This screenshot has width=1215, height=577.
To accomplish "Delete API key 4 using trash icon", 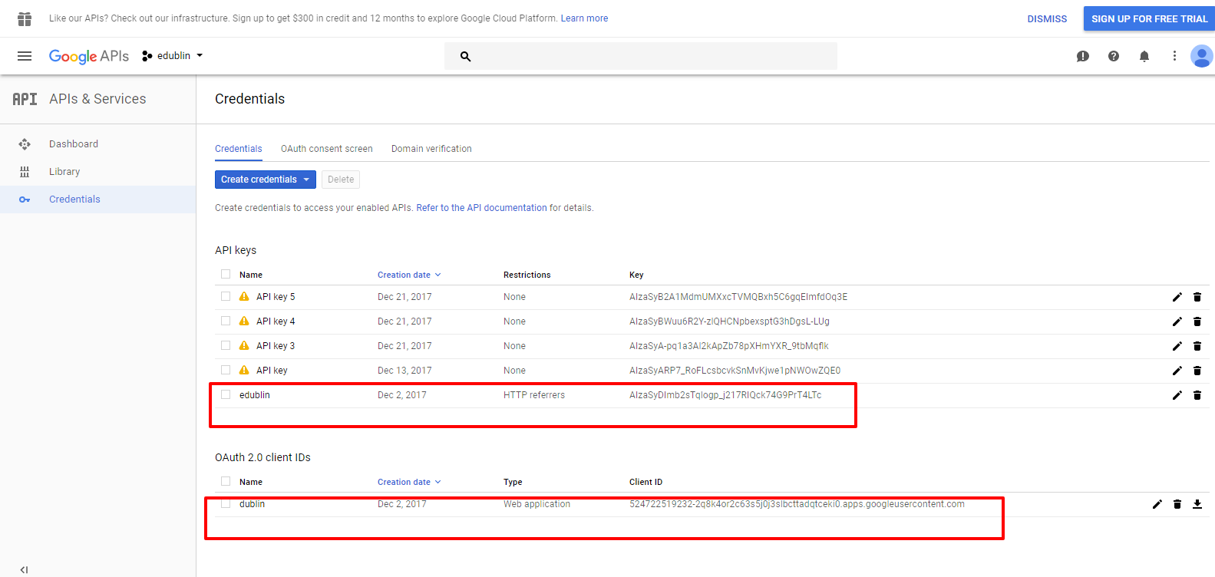I will pyautogui.click(x=1197, y=321).
